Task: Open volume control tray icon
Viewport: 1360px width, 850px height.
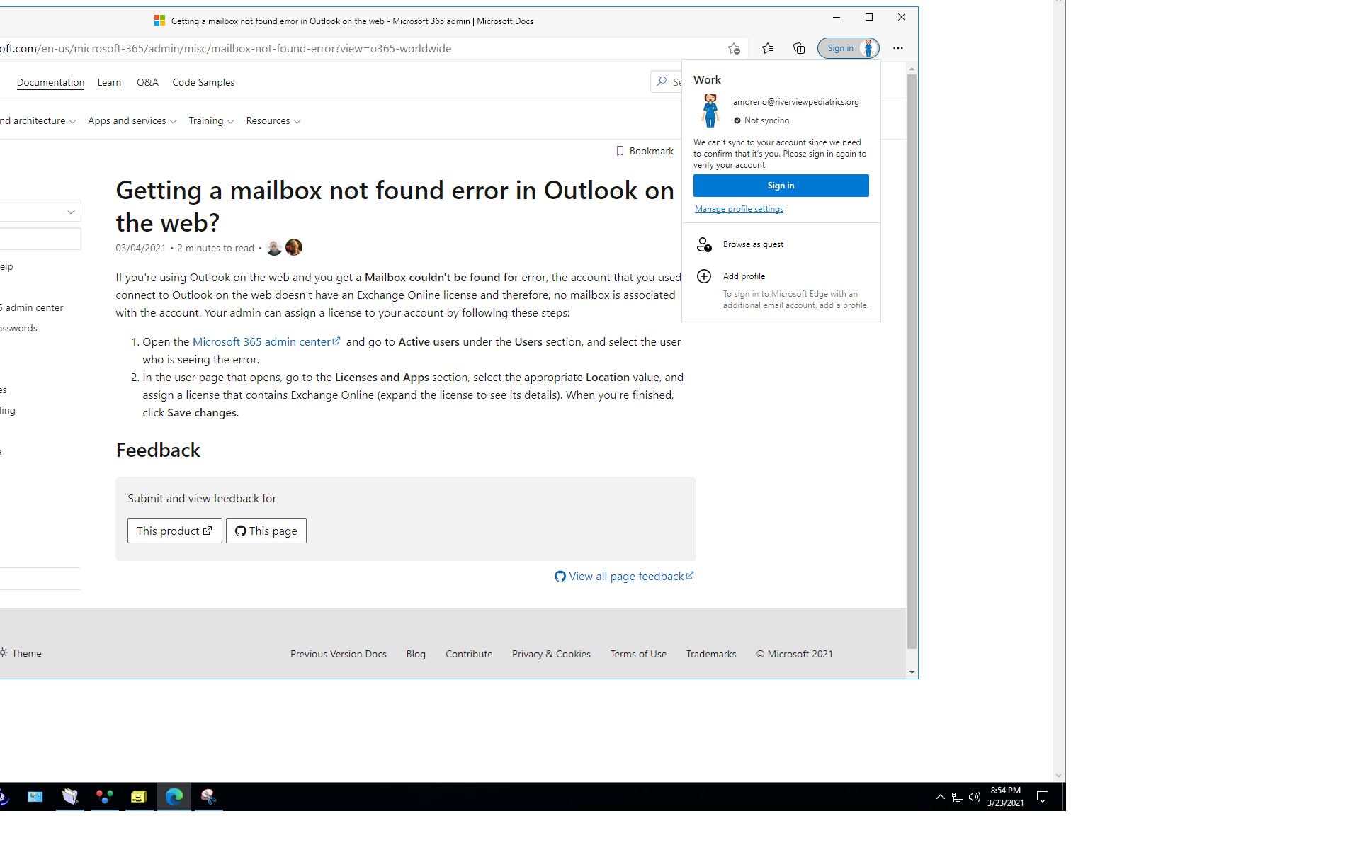Action: [x=975, y=797]
